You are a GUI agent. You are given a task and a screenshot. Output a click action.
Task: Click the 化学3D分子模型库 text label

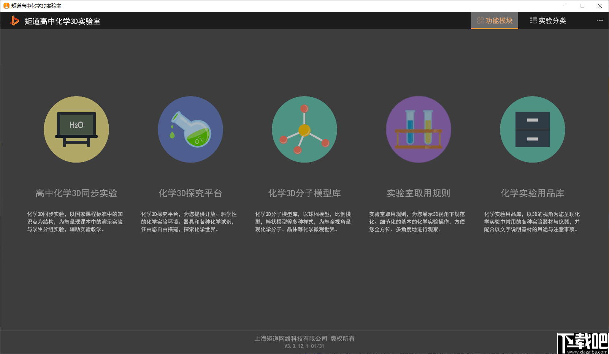click(304, 193)
